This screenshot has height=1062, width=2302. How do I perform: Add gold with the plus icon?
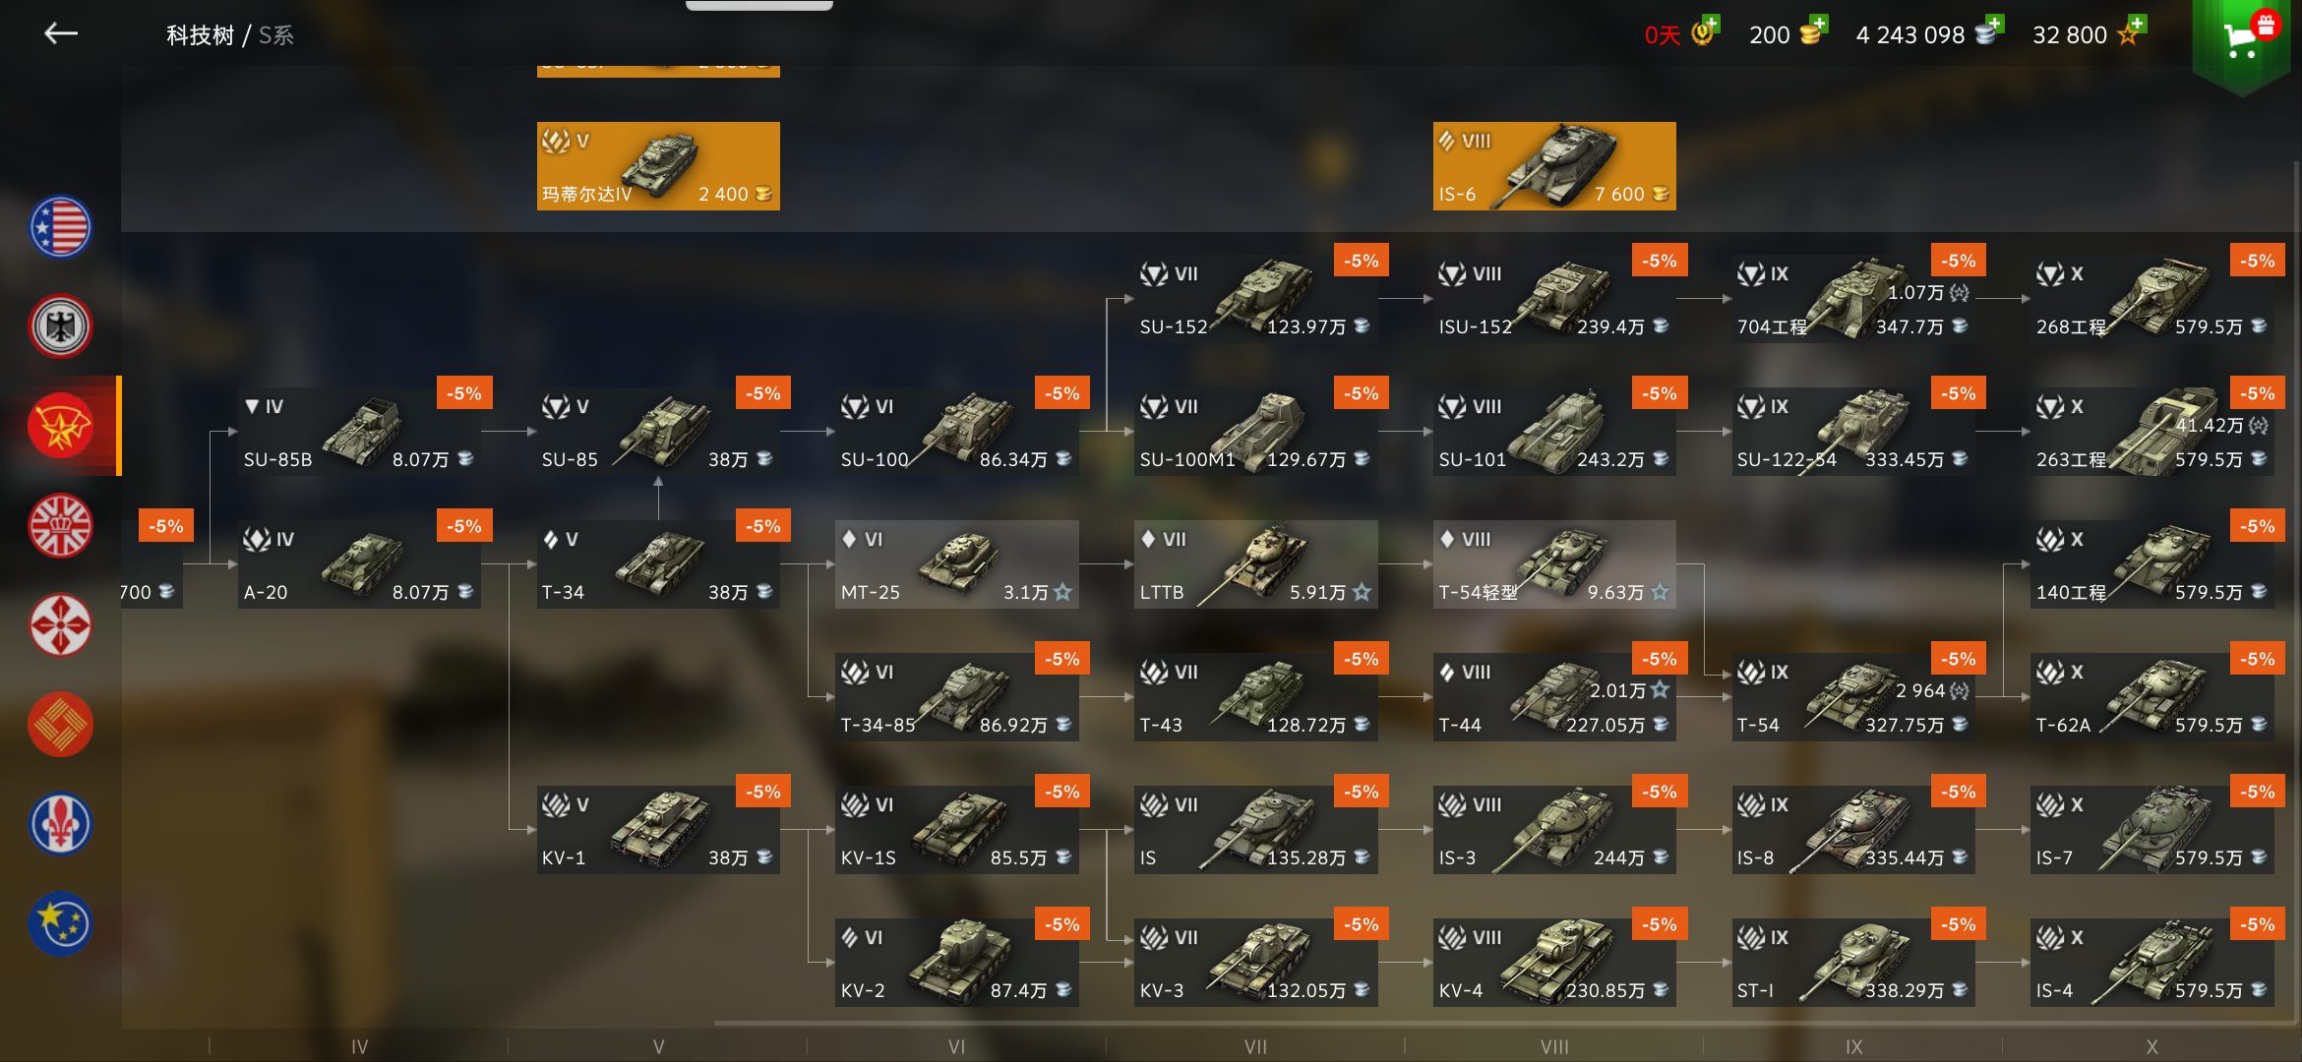pyautogui.click(x=1819, y=24)
